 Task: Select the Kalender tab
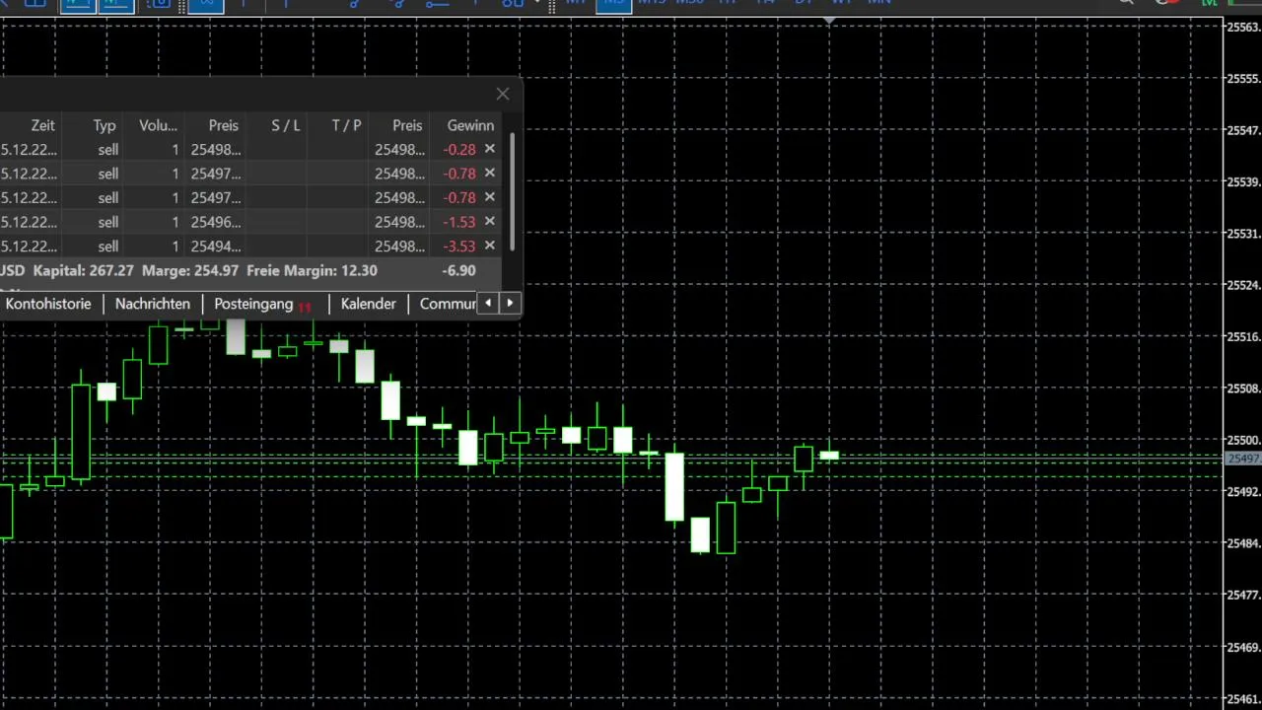[368, 304]
